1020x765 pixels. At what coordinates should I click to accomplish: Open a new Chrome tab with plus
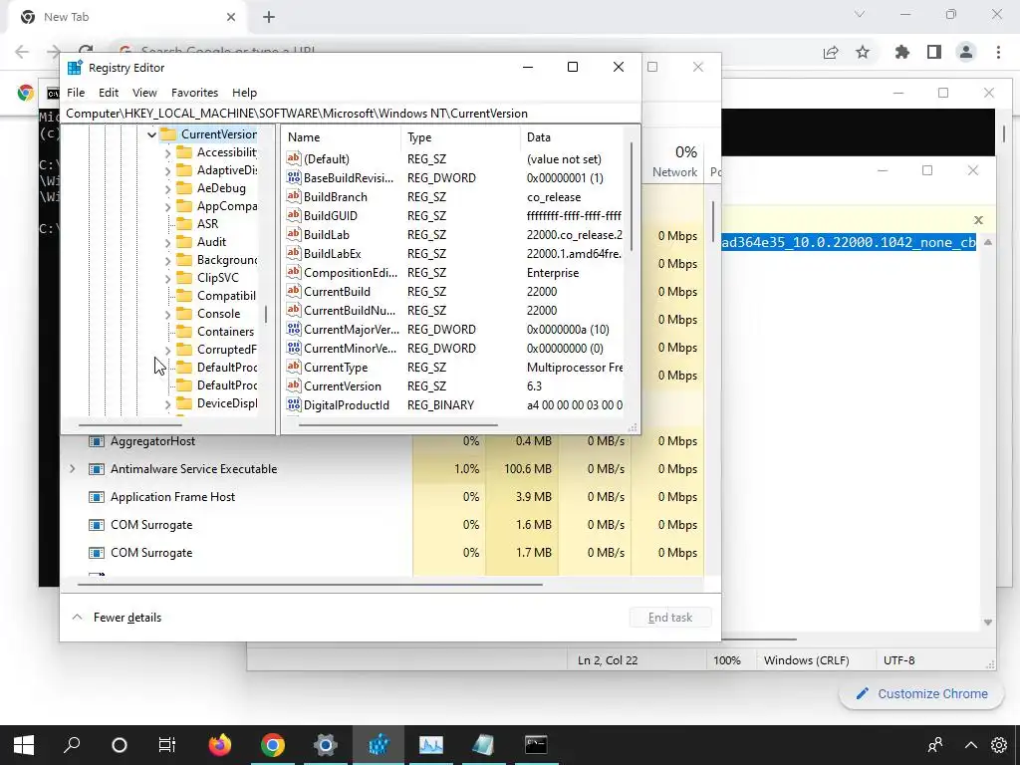pyautogui.click(x=269, y=17)
